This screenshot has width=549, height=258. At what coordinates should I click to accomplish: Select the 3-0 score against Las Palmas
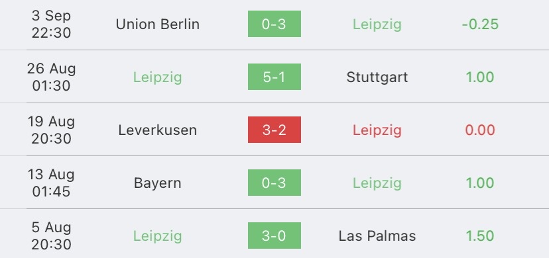274,236
